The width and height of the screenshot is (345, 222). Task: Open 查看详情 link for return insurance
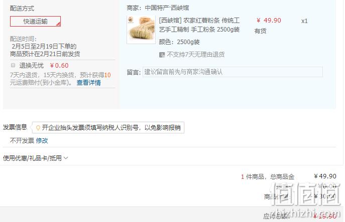click(x=88, y=83)
